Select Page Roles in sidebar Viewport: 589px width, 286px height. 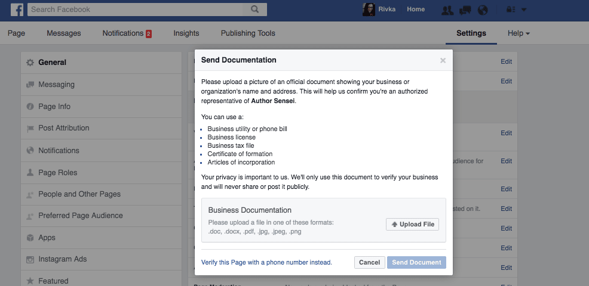101,172
